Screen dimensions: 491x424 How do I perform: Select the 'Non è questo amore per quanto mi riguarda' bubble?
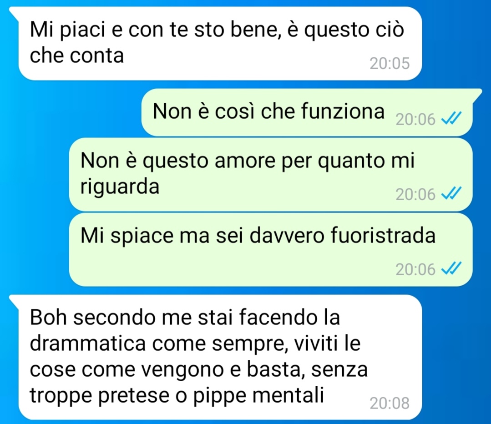coord(271,174)
